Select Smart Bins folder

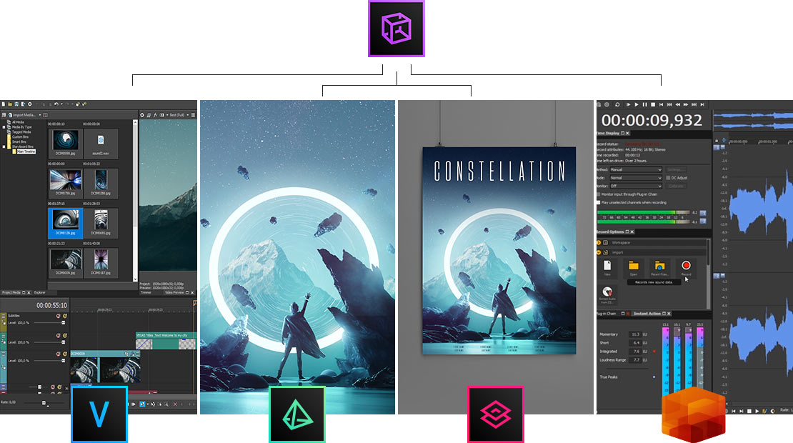[x=16, y=141]
